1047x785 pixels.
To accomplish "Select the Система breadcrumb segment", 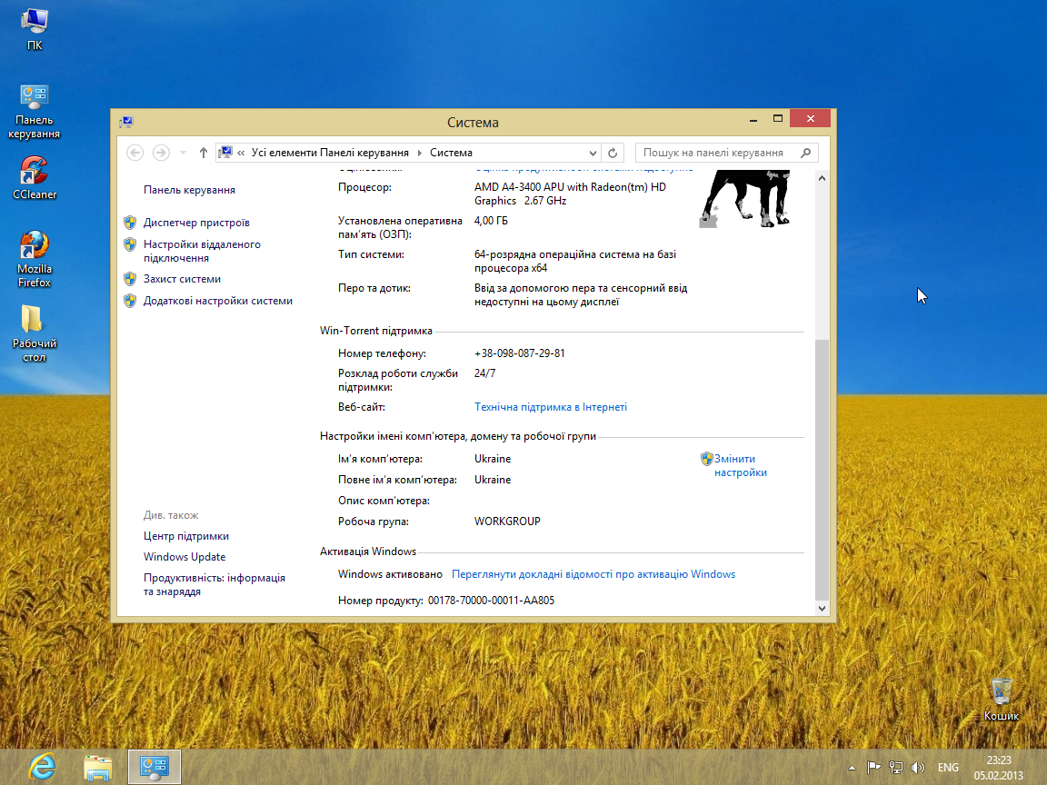I will [x=451, y=153].
